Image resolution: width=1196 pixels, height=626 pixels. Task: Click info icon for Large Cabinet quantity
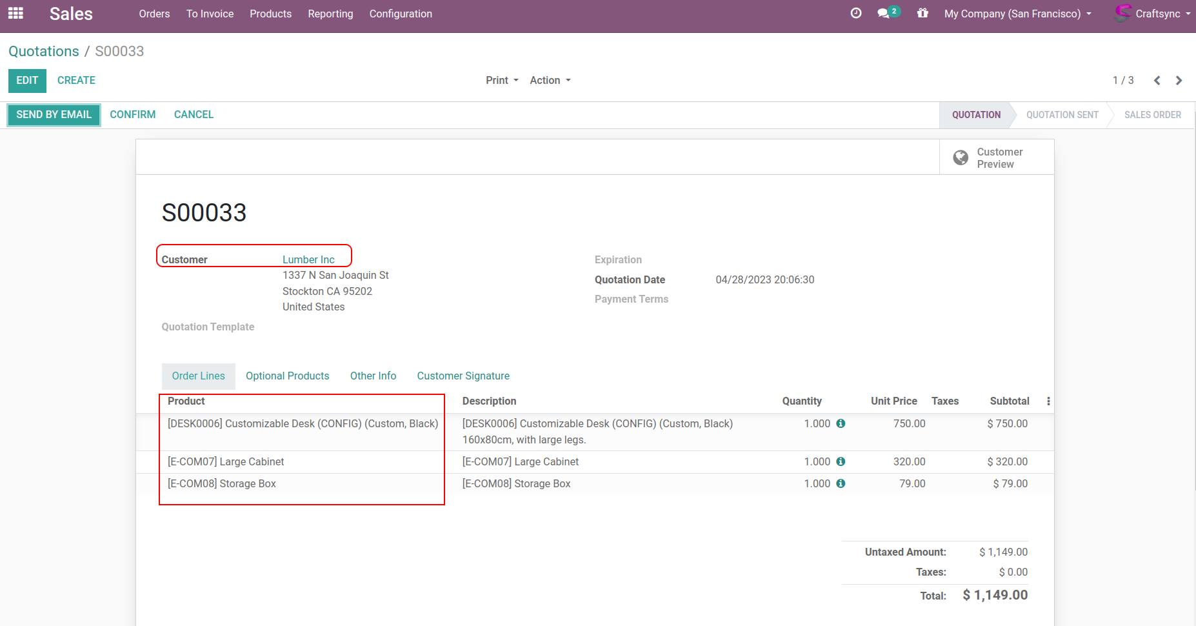coord(841,462)
